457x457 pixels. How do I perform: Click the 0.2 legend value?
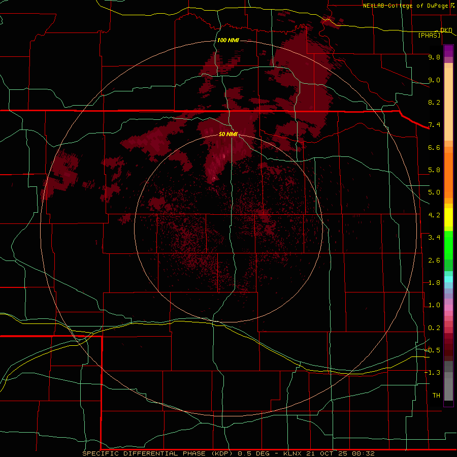pyautogui.click(x=434, y=328)
